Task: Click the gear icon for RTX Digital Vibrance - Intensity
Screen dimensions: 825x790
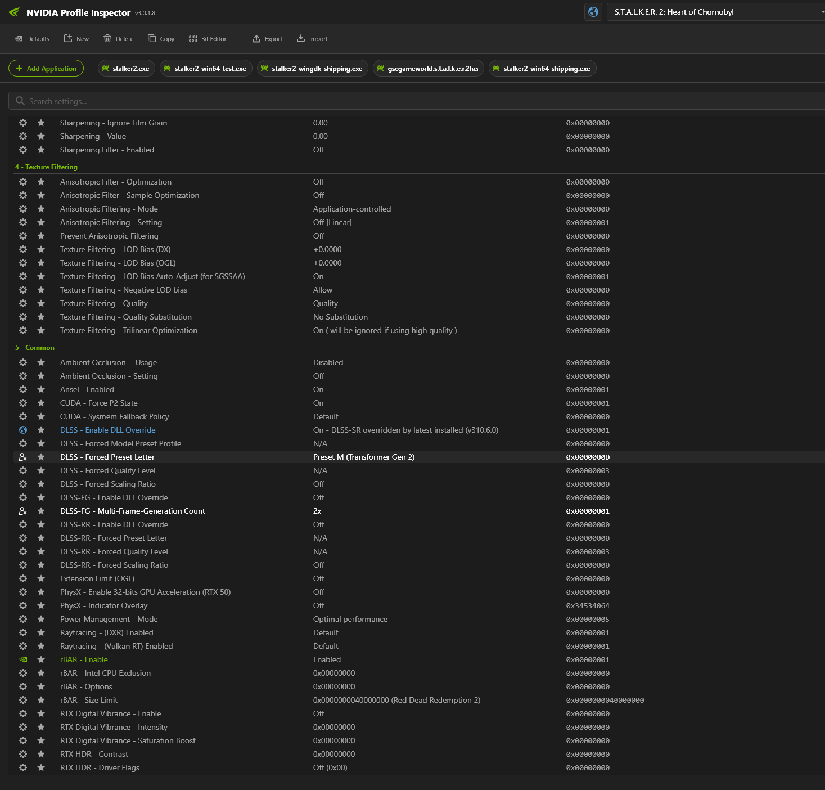Action: (23, 727)
